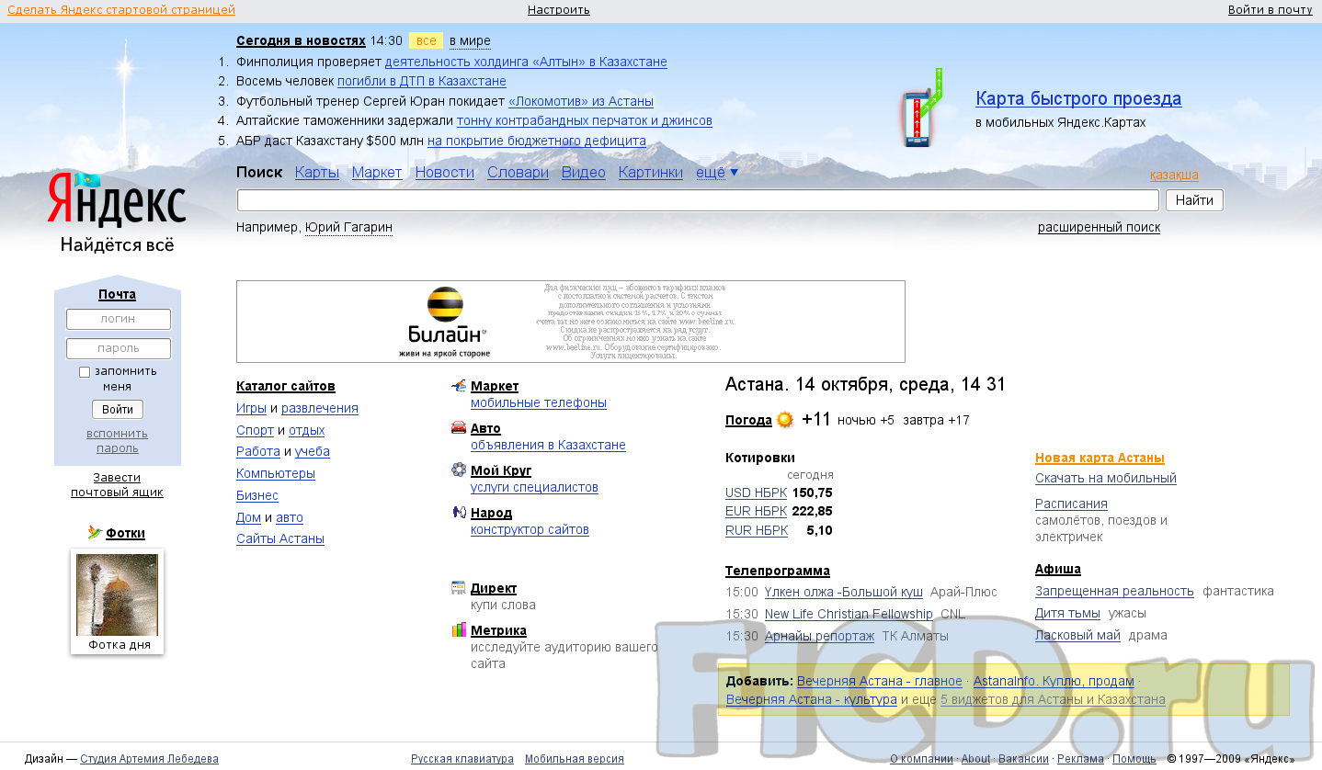
Task: Click Войти в почту link
Action: pyautogui.click(x=1271, y=10)
